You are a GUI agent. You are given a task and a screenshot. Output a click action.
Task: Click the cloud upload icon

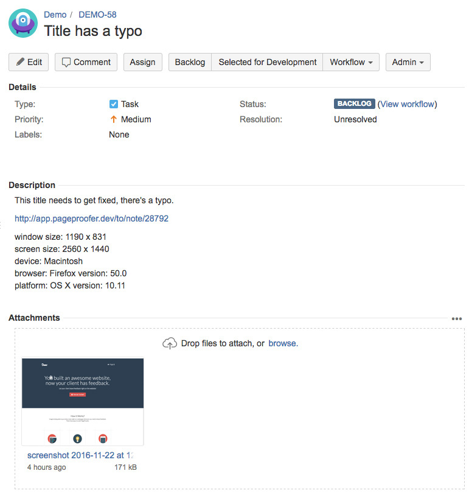point(170,343)
